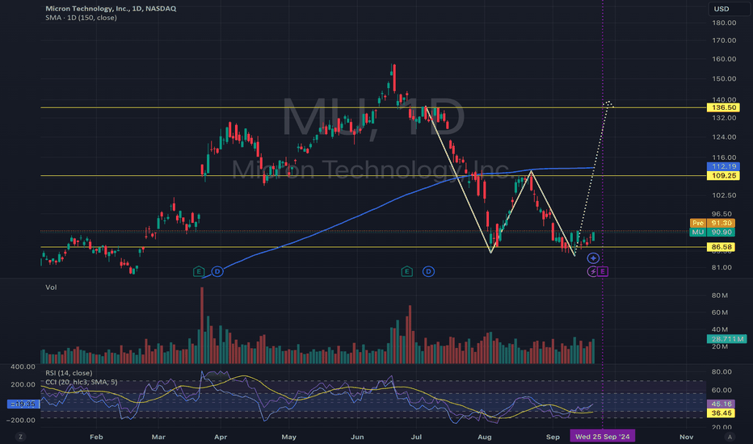
Task: Click the April earnings E marker
Action: (198, 272)
